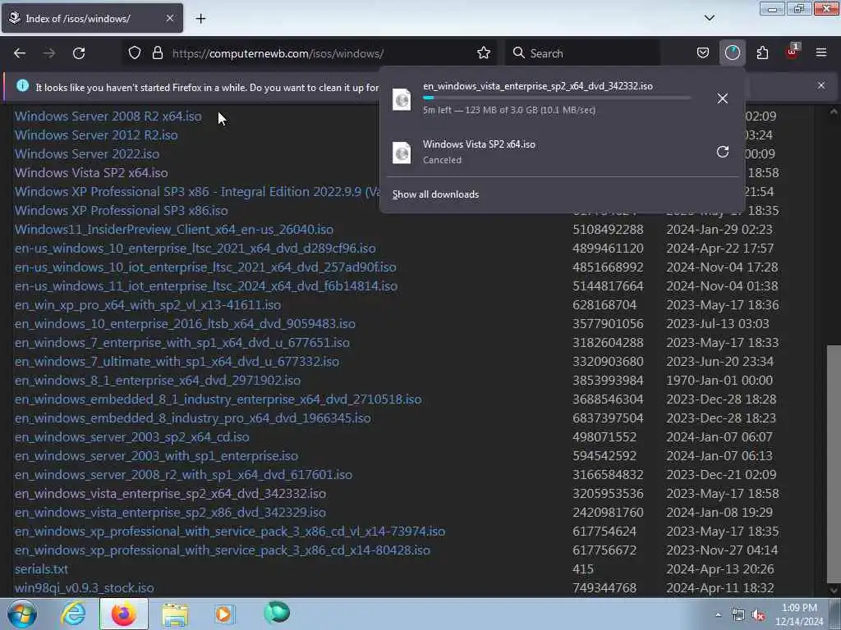Retry the canceled Windows Vista SP2 download

click(x=723, y=152)
